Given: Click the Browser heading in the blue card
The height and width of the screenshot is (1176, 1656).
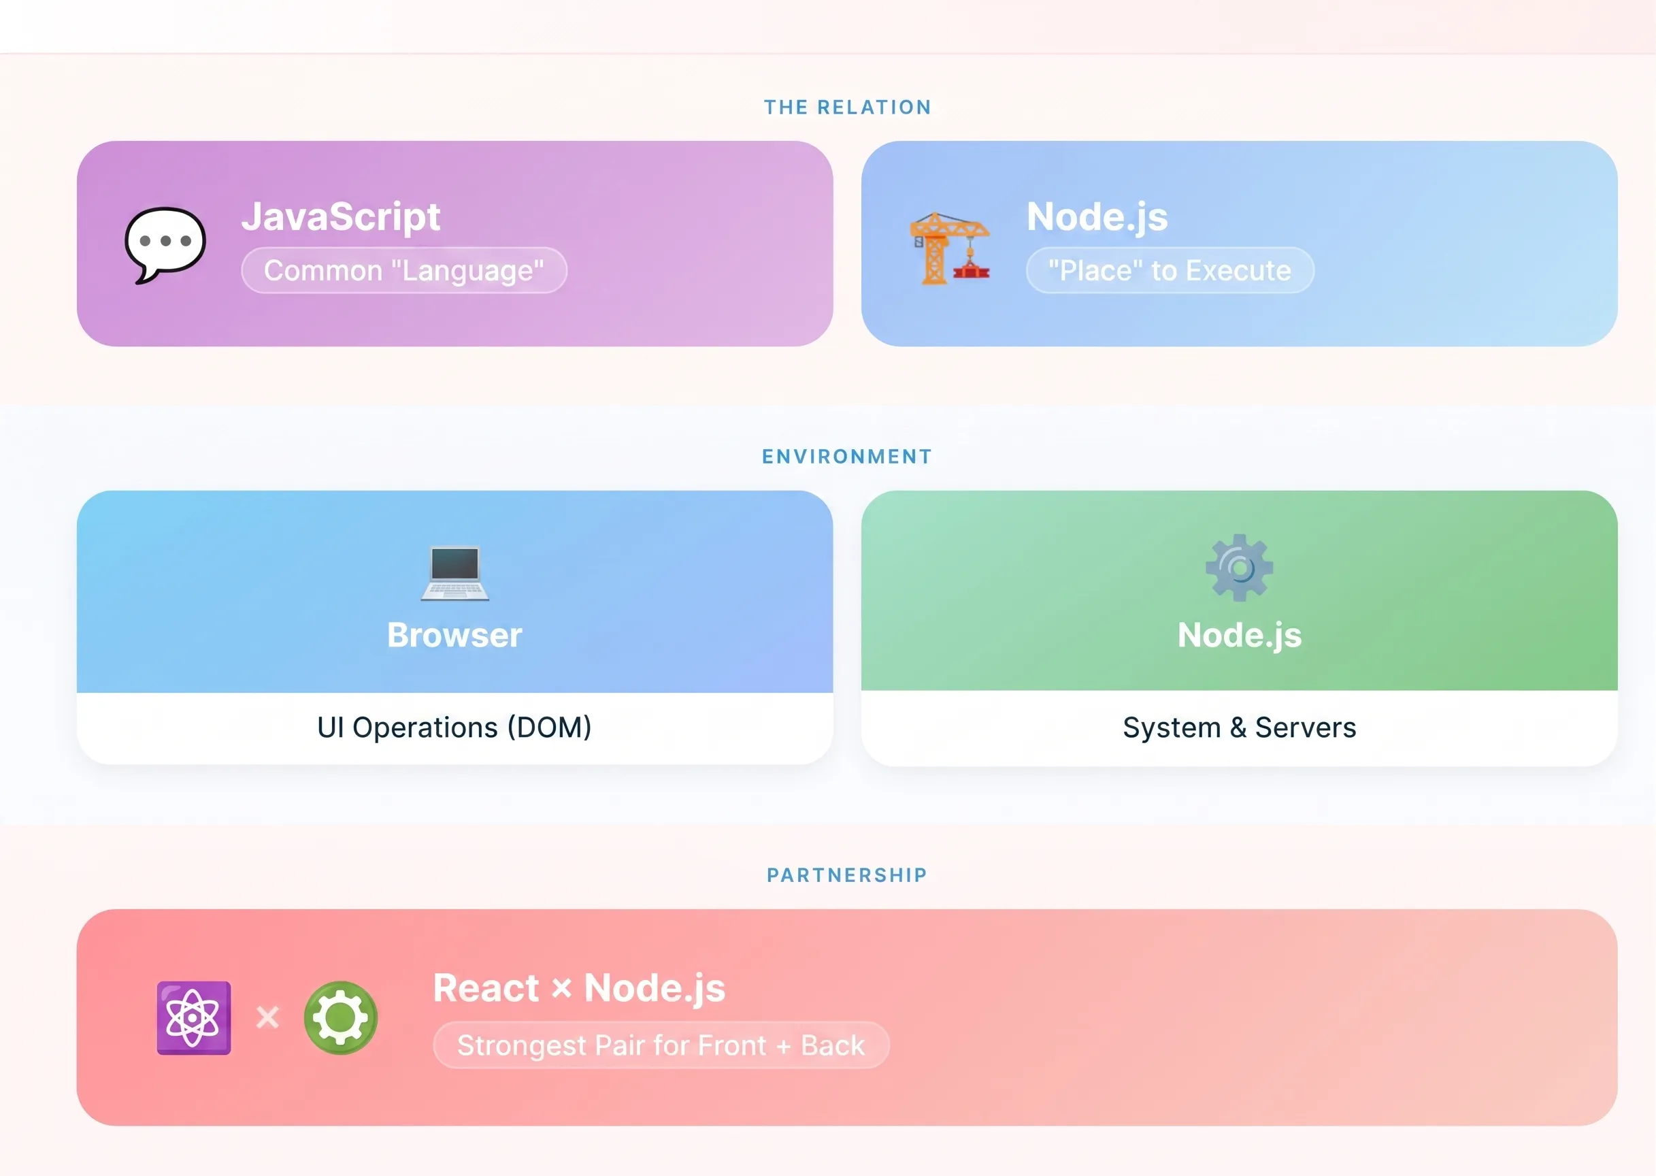Looking at the screenshot, I should click(x=454, y=635).
